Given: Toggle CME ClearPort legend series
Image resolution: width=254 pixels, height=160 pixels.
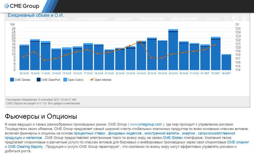Looking at the screenshot, I should pos(48,80).
